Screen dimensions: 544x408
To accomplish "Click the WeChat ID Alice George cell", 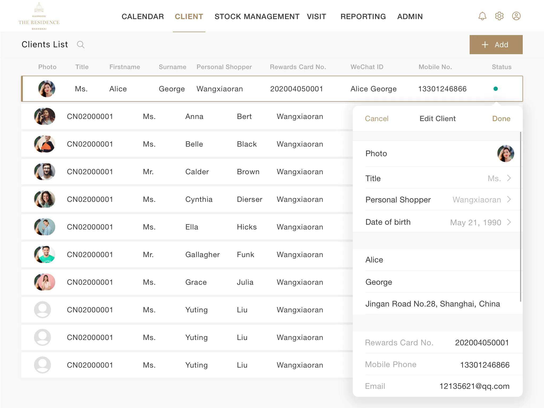I will click(373, 89).
